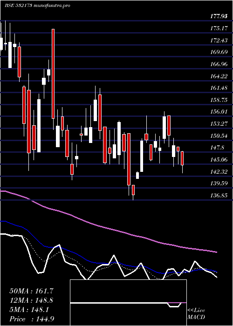Image resolution: width=233 pixels, height=326 pixels.
Task: Select the 177.93 price axis label
Action: coord(219,16)
